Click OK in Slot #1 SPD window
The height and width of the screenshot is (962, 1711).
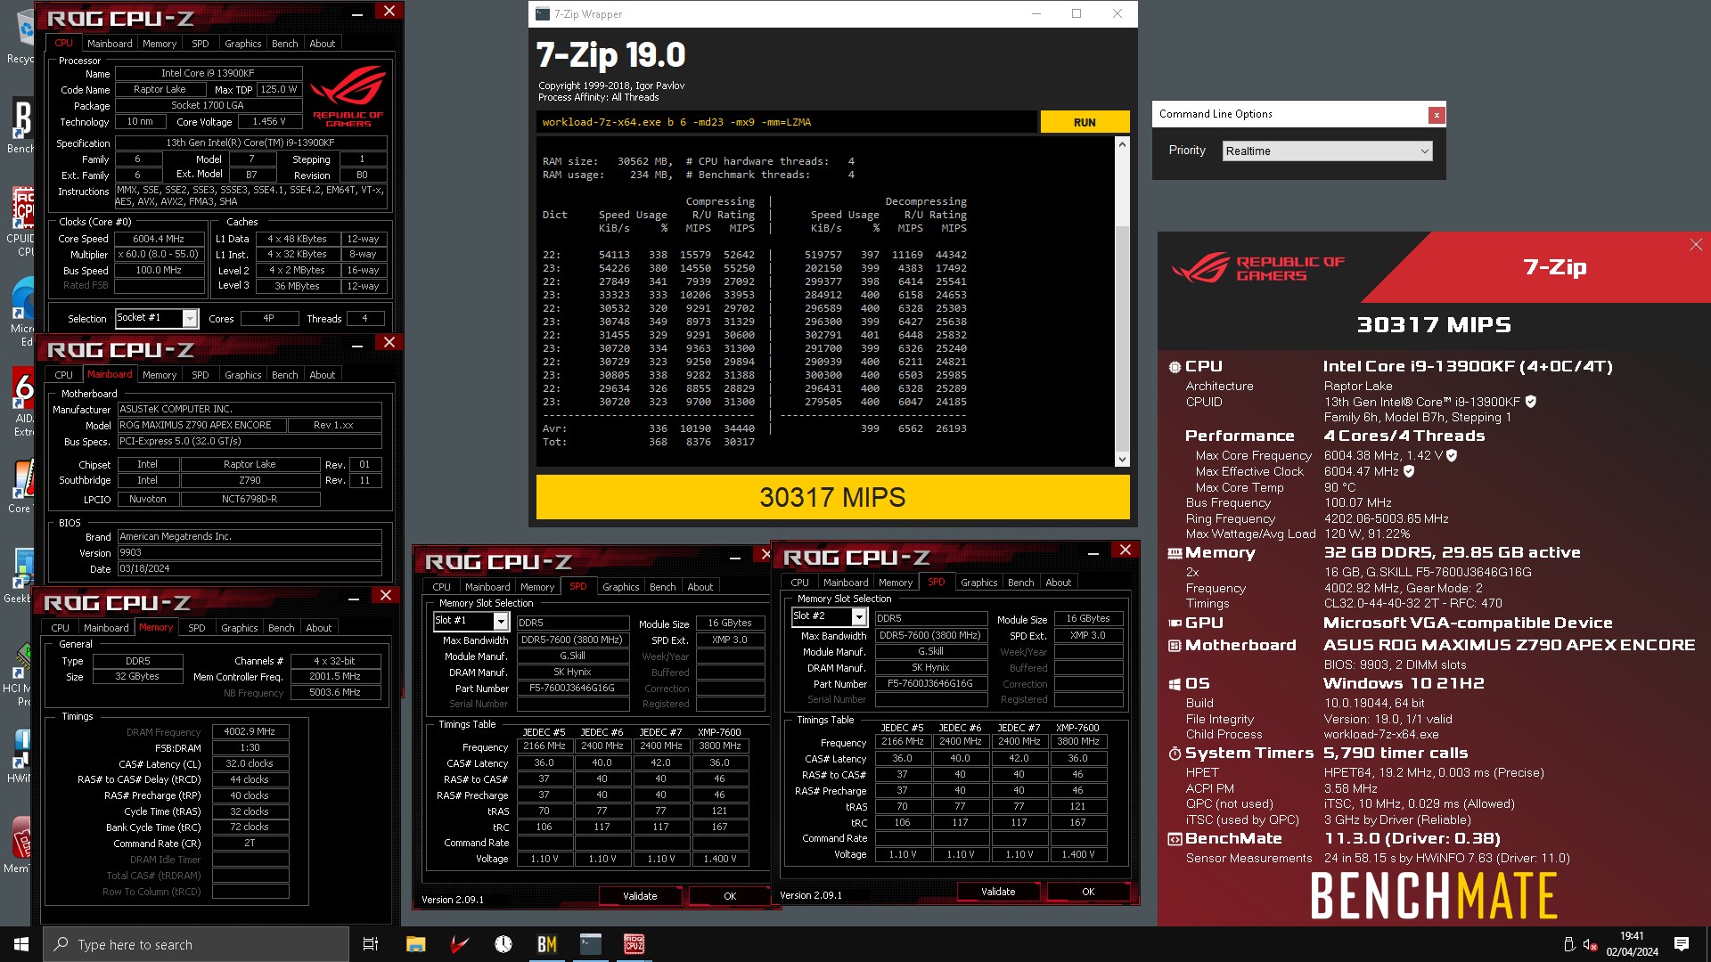pyautogui.click(x=730, y=896)
